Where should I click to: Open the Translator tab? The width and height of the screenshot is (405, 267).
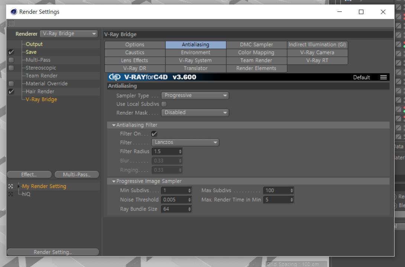pos(196,68)
